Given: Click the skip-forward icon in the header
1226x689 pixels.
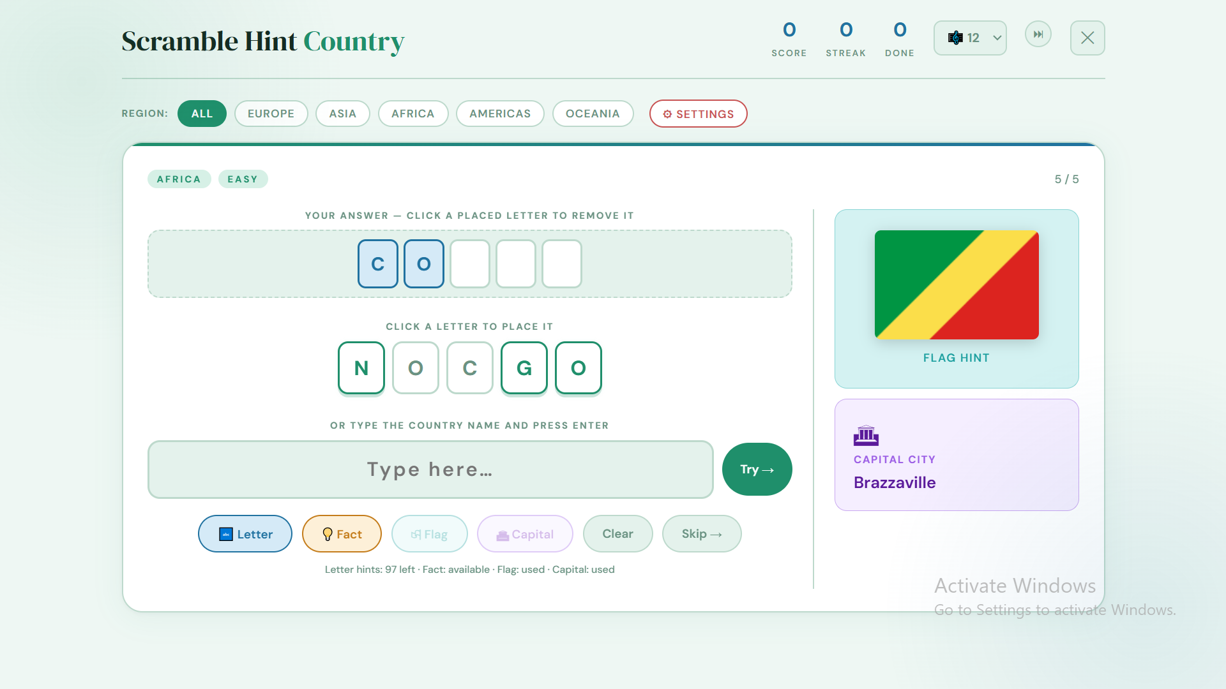Looking at the screenshot, I should (1038, 34).
